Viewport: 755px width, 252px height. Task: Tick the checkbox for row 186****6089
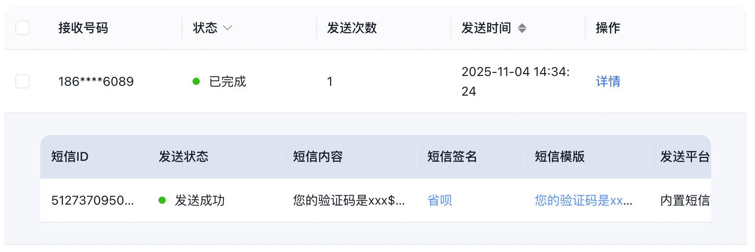coord(22,81)
